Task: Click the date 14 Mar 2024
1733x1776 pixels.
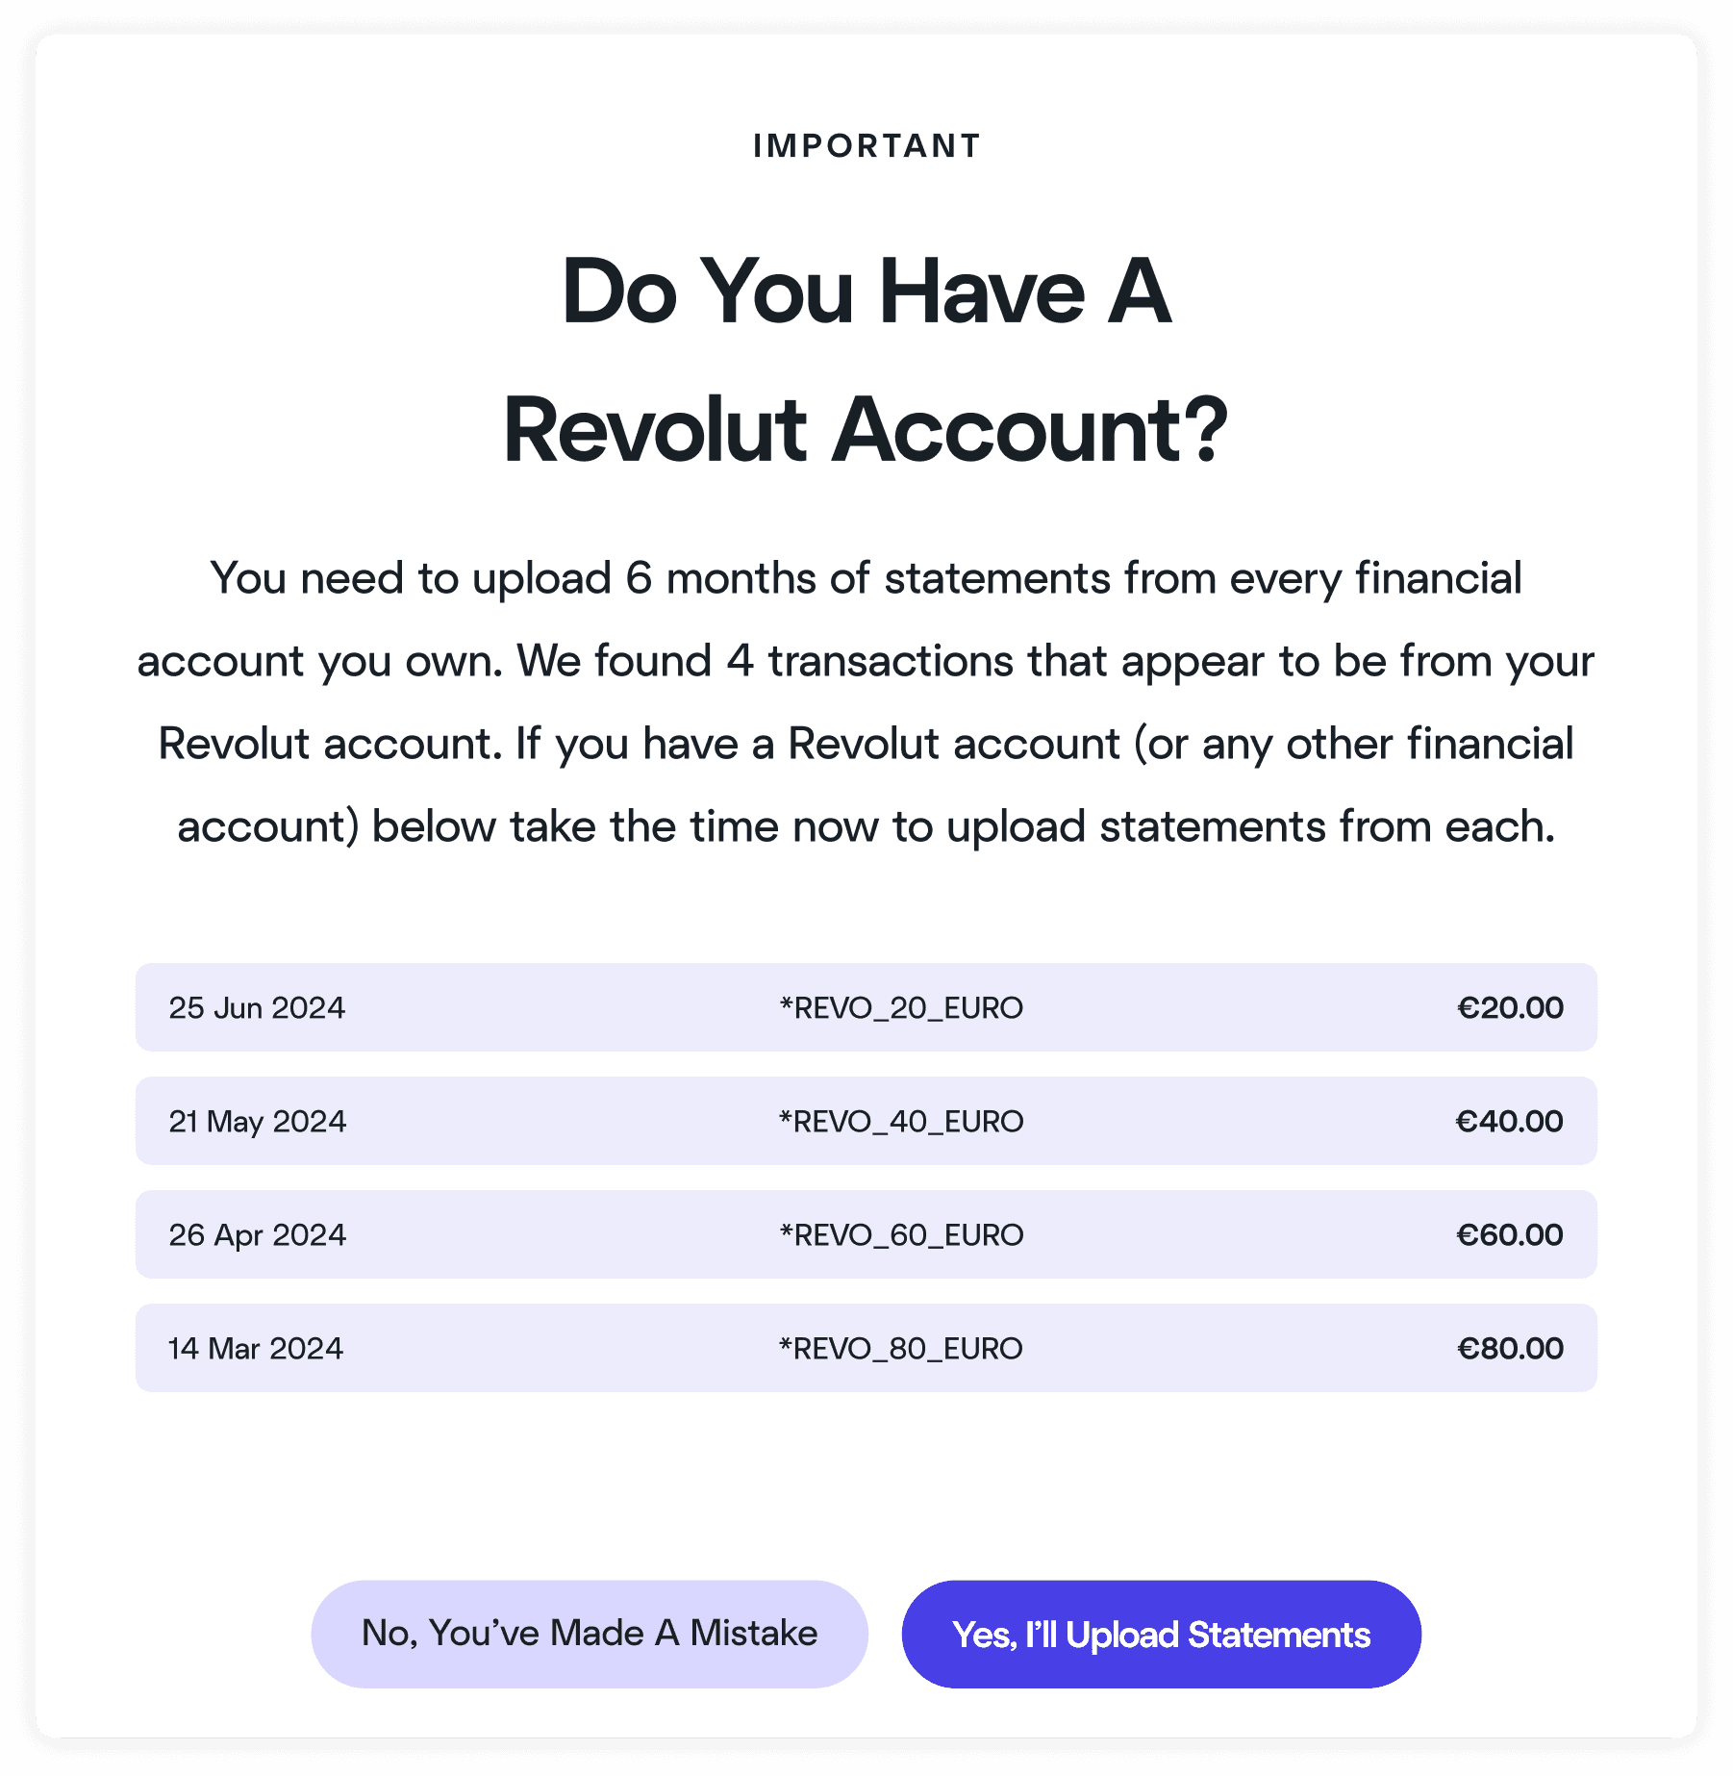Action: pyautogui.click(x=257, y=1349)
